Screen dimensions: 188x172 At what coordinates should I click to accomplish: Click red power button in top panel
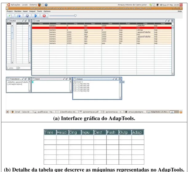(x=181, y=5)
